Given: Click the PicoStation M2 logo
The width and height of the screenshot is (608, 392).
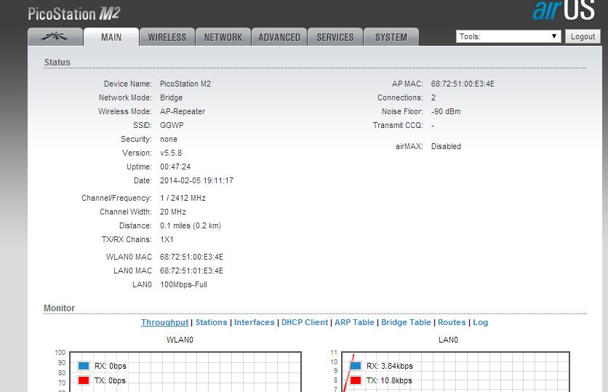Looking at the screenshot, I should 74,14.
